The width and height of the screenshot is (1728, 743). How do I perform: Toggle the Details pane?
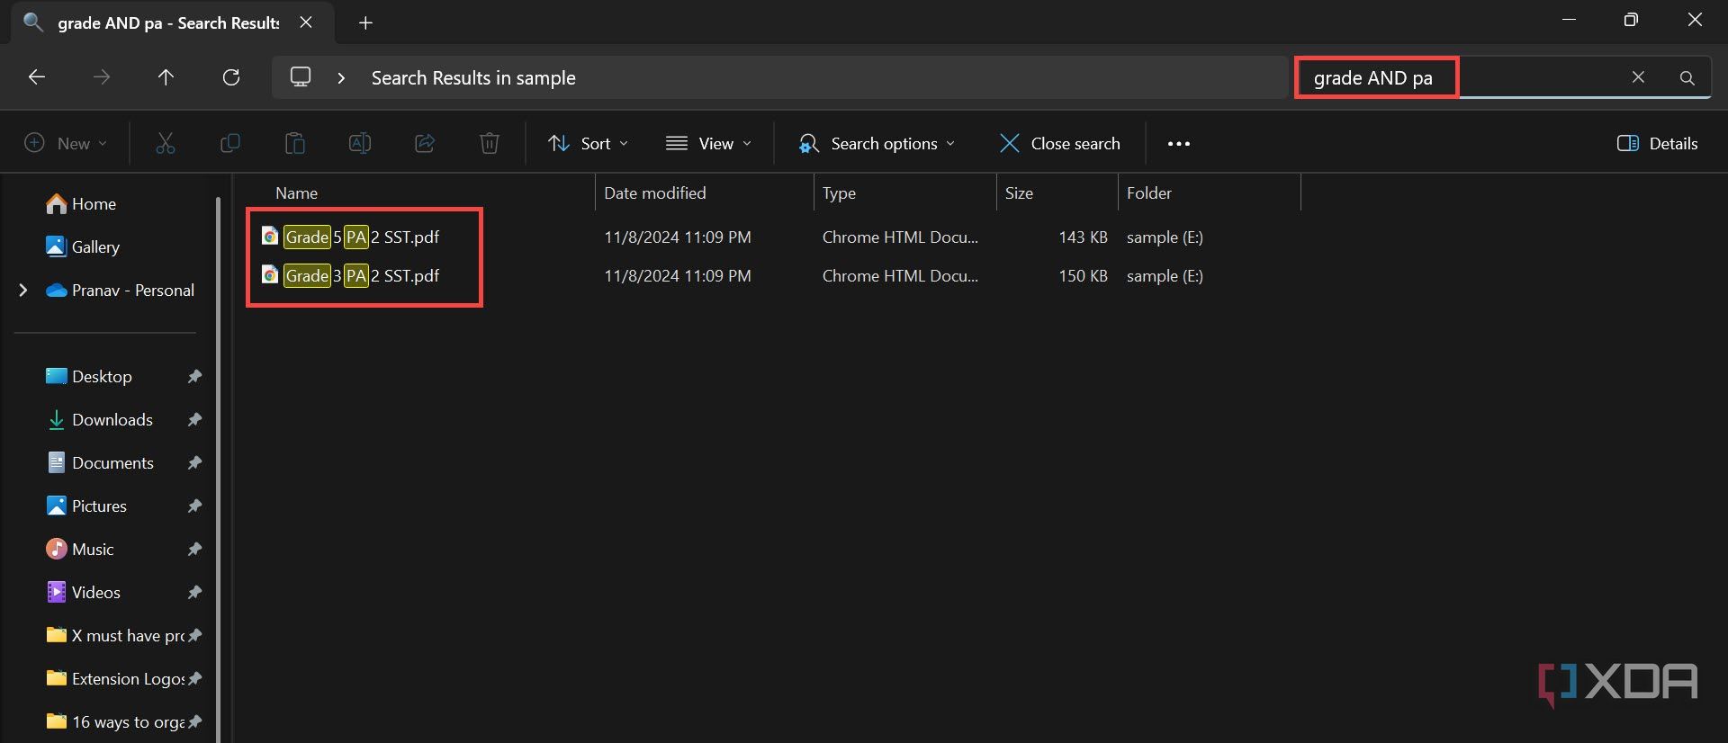pyautogui.click(x=1658, y=143)
